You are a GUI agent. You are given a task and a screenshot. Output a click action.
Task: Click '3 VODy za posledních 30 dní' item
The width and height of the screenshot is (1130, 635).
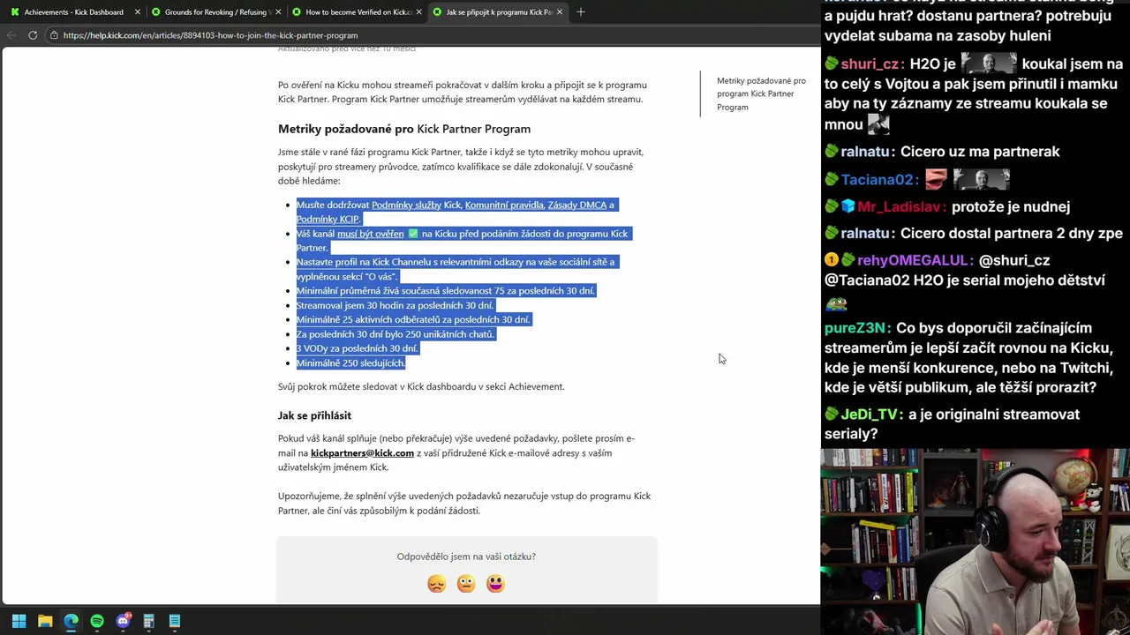click(357, 348)
